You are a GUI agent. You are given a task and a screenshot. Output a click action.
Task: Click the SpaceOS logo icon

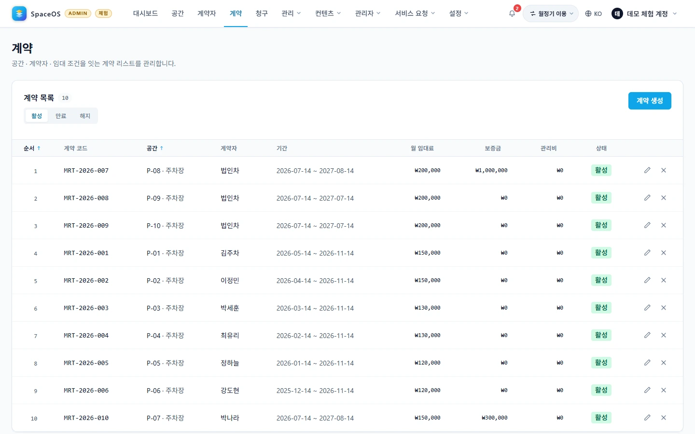(19, 14)
